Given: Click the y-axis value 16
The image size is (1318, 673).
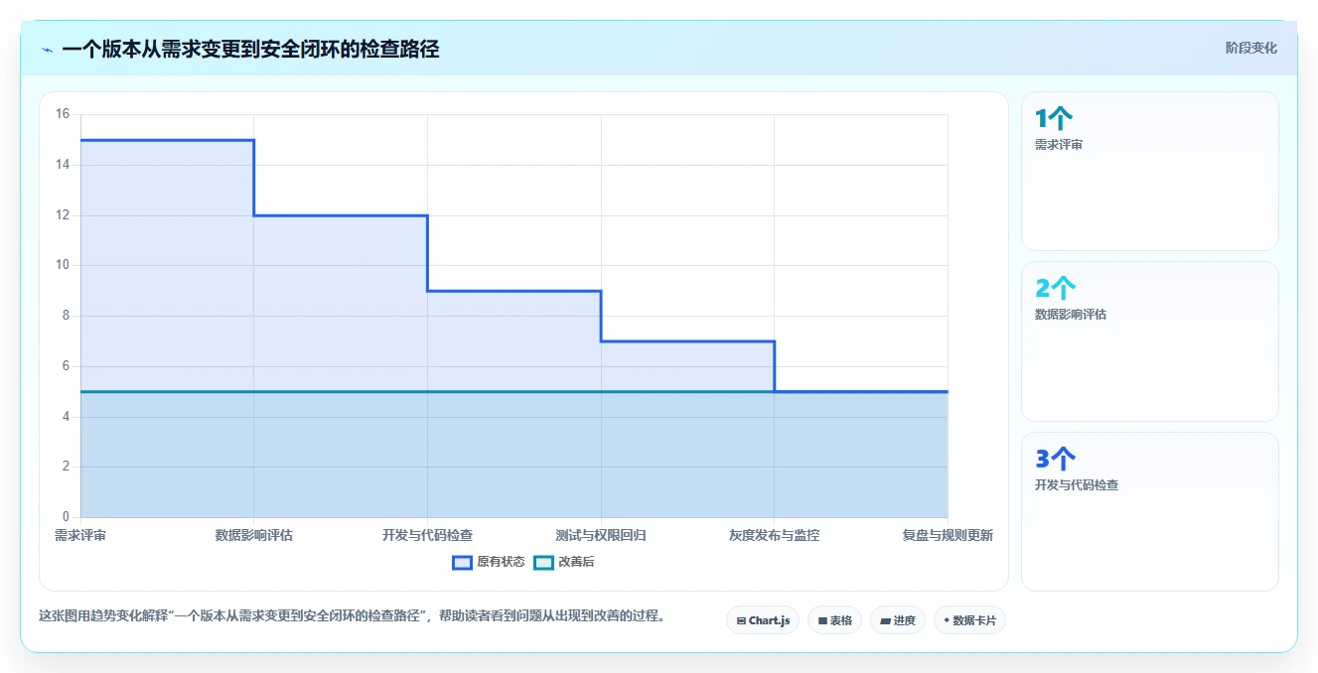Looking at the screenshot, I should tap(63, 114).
